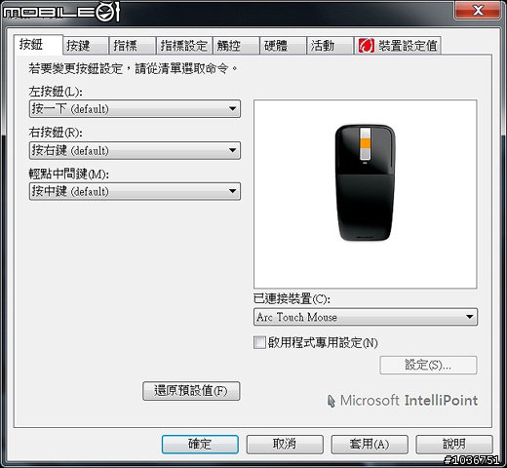Click the 設定(S)... button
Screen dimensions: 507x468
[428, 365]
